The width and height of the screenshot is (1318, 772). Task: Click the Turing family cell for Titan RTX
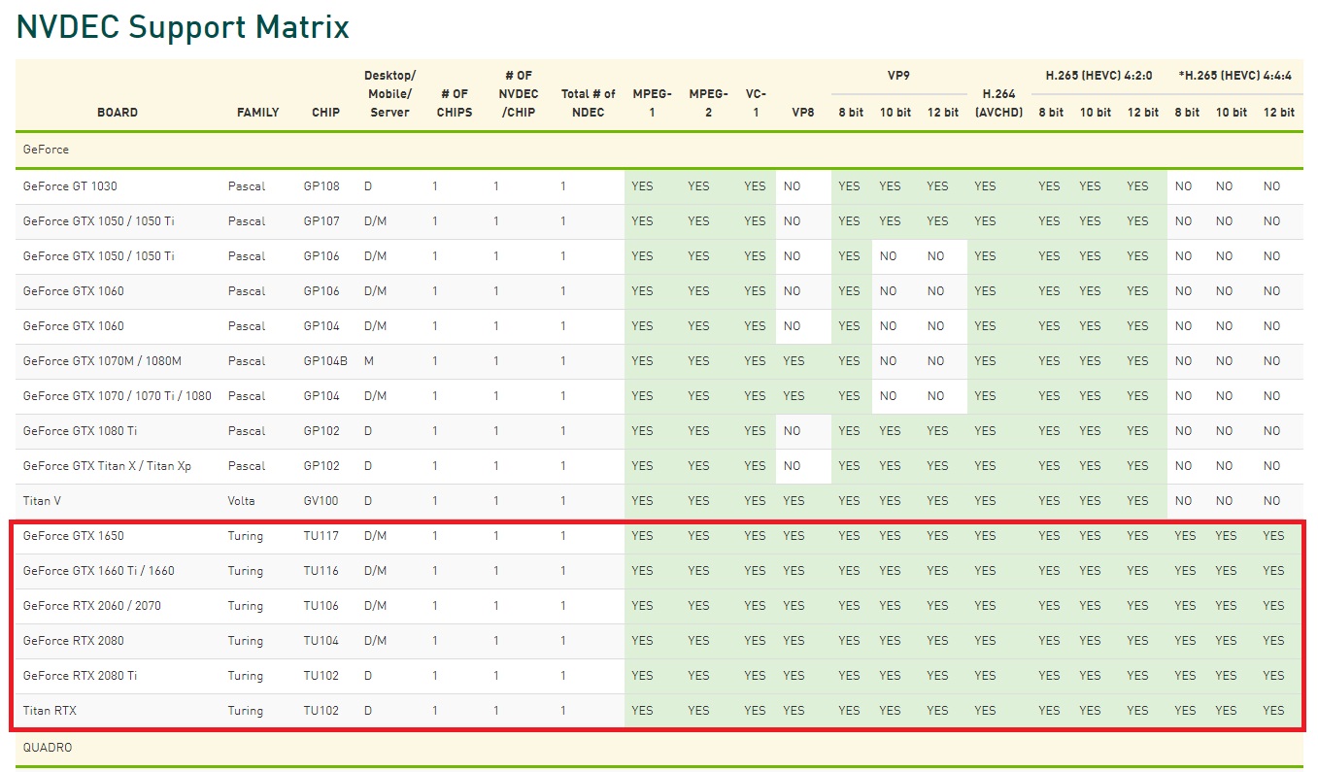[x=246, y=711]
